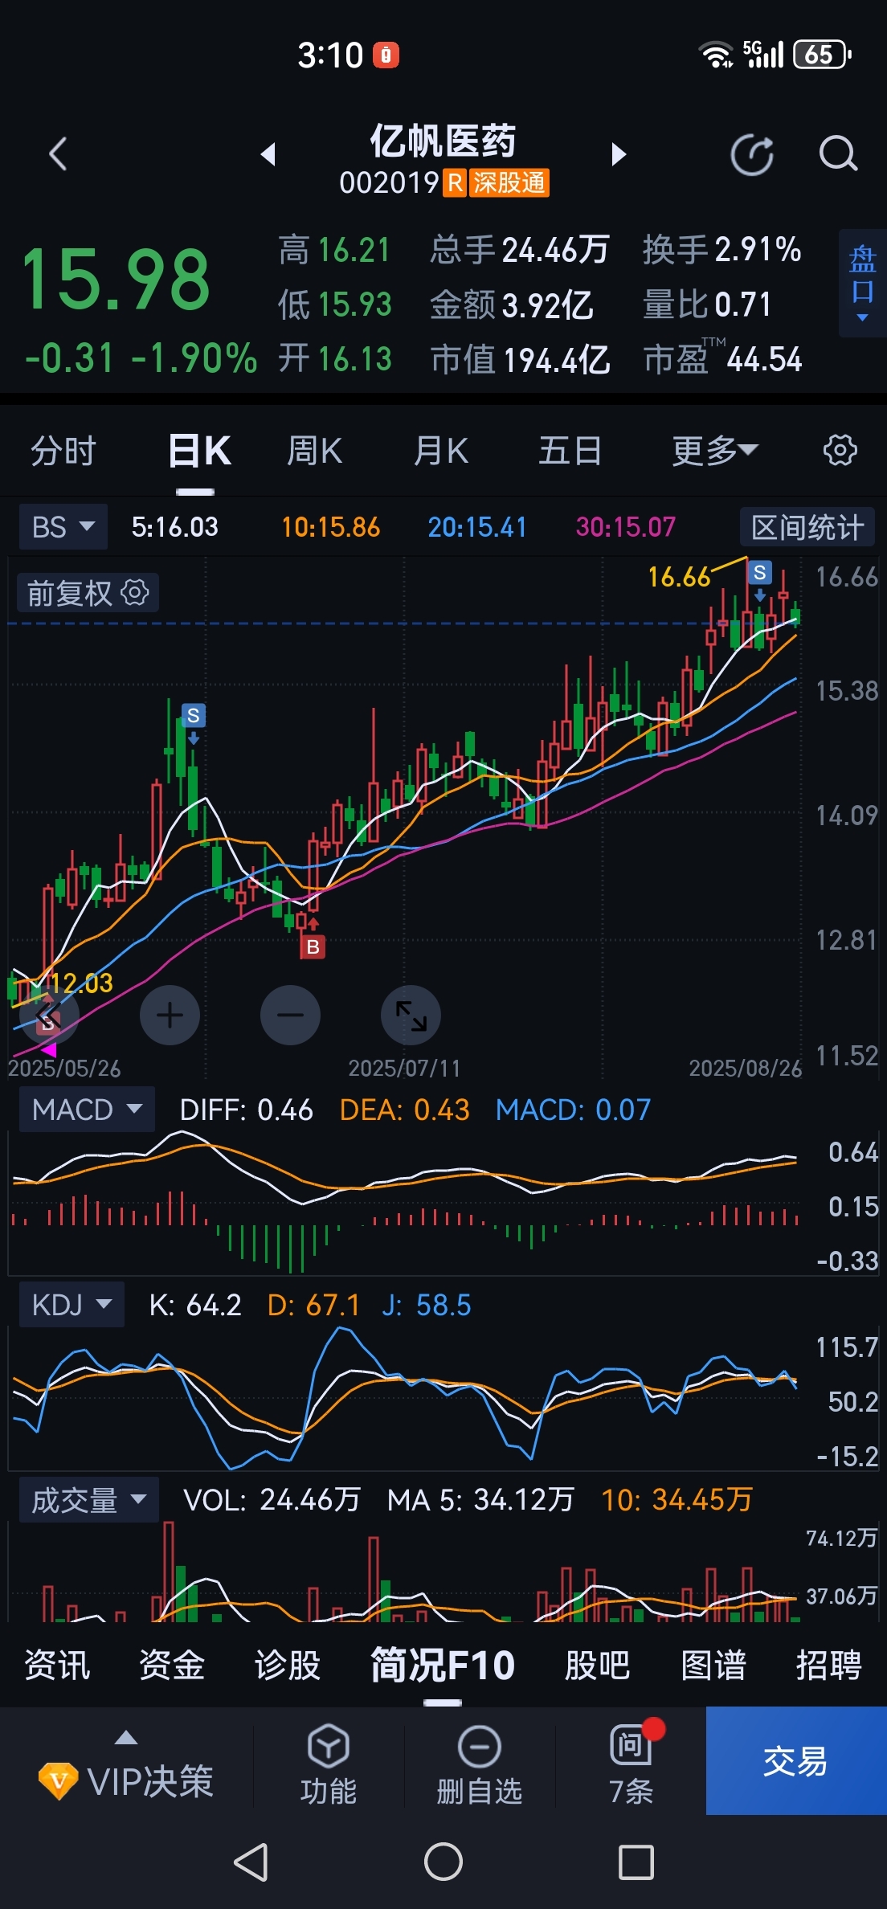Open VIP决策 diamond entry
Image resolution: width=887 pixels, height=1909 pixels.
(126, 1781)
